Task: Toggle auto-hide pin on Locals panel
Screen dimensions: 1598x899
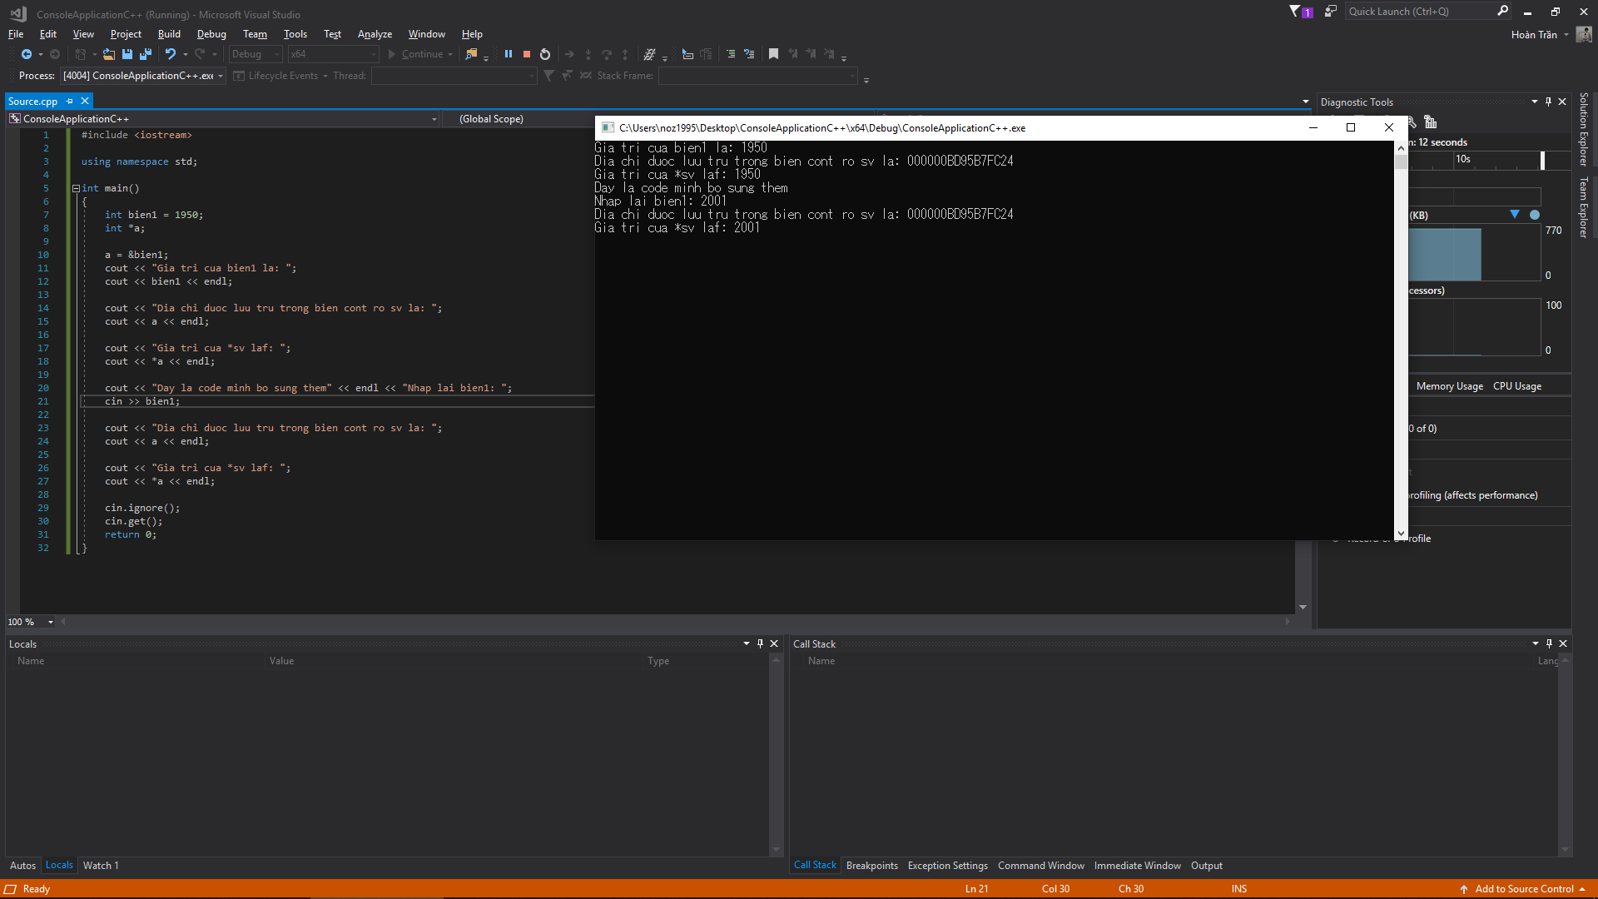Action: tap(760, 643)
